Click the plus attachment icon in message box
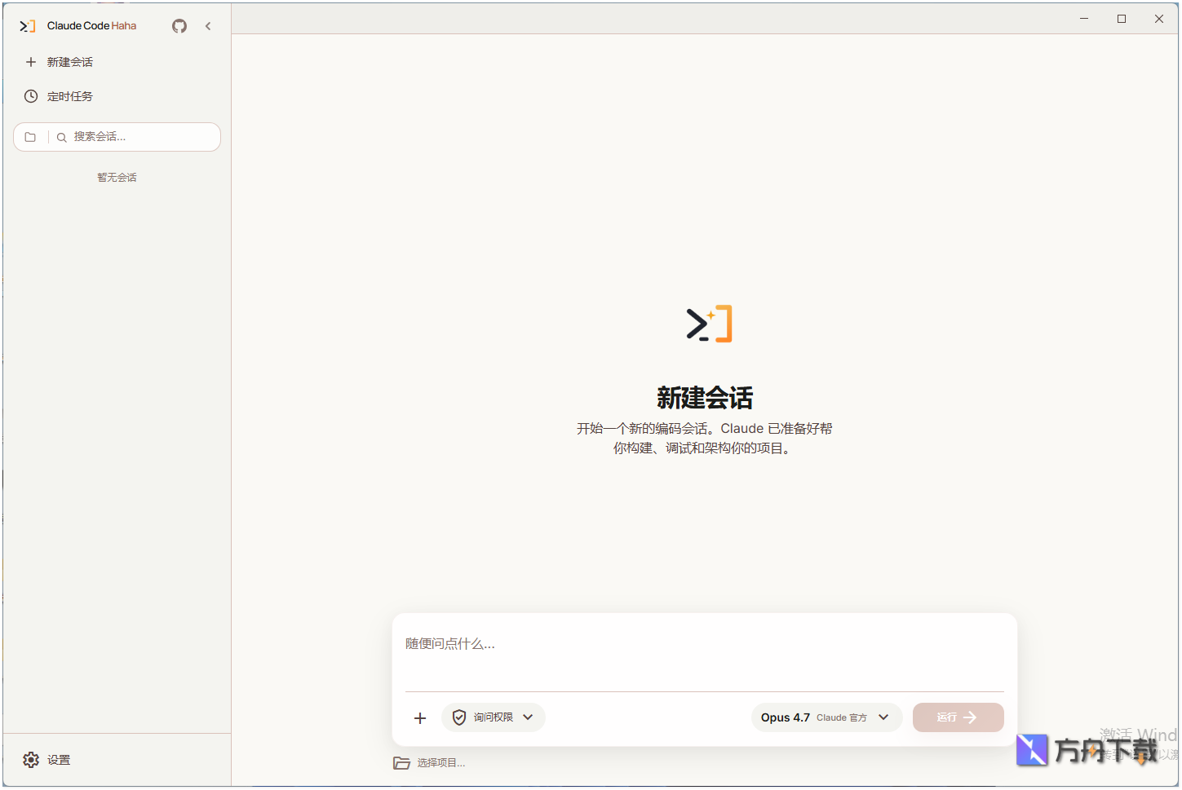 pyautogui.click(x=420, y=717)
